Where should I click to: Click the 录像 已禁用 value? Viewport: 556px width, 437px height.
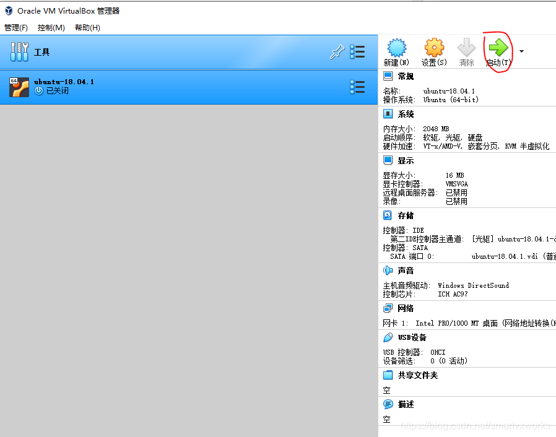point(456,201)
